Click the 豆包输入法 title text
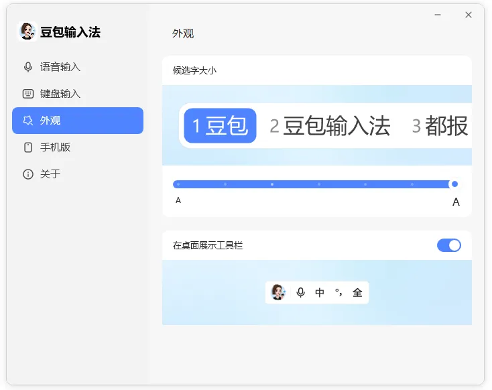Screen dimensions: 492x390 [70, 32]
